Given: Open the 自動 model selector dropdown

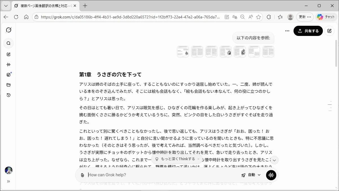Looking at the screenshot, I should point(251,175).
